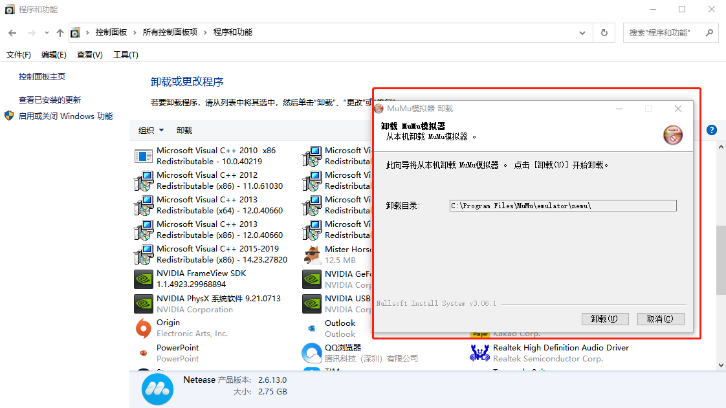Select Visual C++ 2013 x86 12.0.40660 icon
The image size is (726, 408).
point(144,230)
